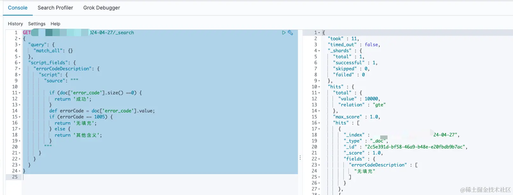Click the "_score" : 1.0 line
Viewport: 513px width, 195px height.
coord(363,153)
